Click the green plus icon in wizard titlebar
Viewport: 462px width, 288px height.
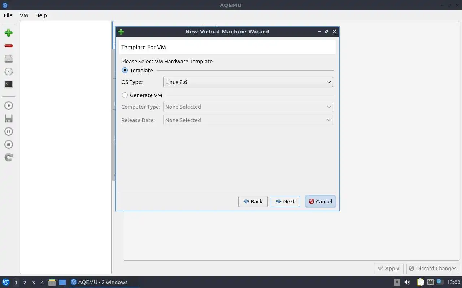[x=121, y=32]
